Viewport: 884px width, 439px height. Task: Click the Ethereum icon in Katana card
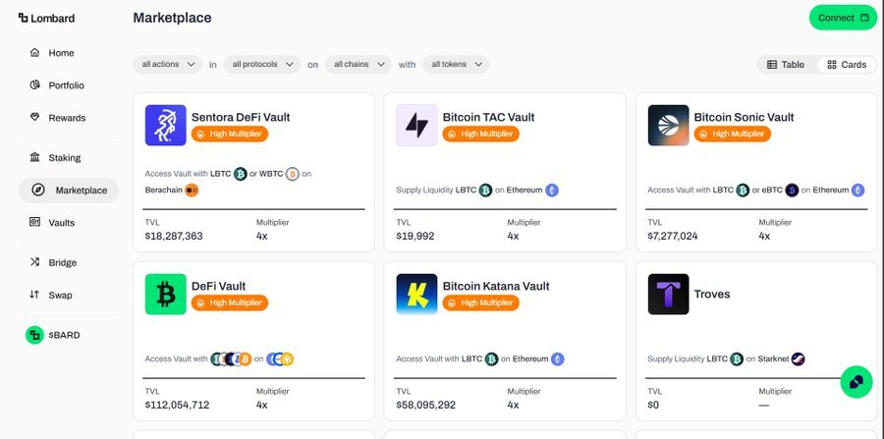558,359
